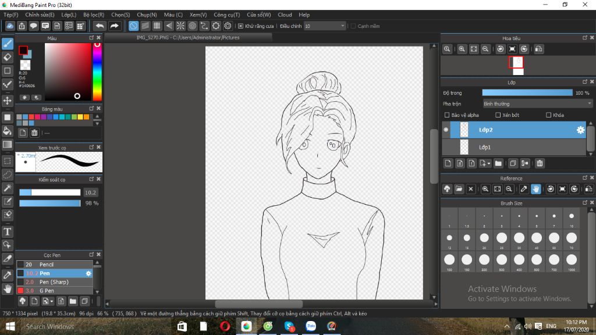Open the Lớp2 layer settings gear

[x=580, y=130]
